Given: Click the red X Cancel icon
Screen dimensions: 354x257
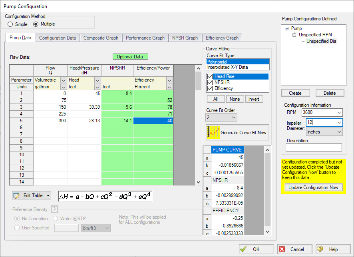Looking at the screenshot, I should pyautogui.click(x=282, y=249).
